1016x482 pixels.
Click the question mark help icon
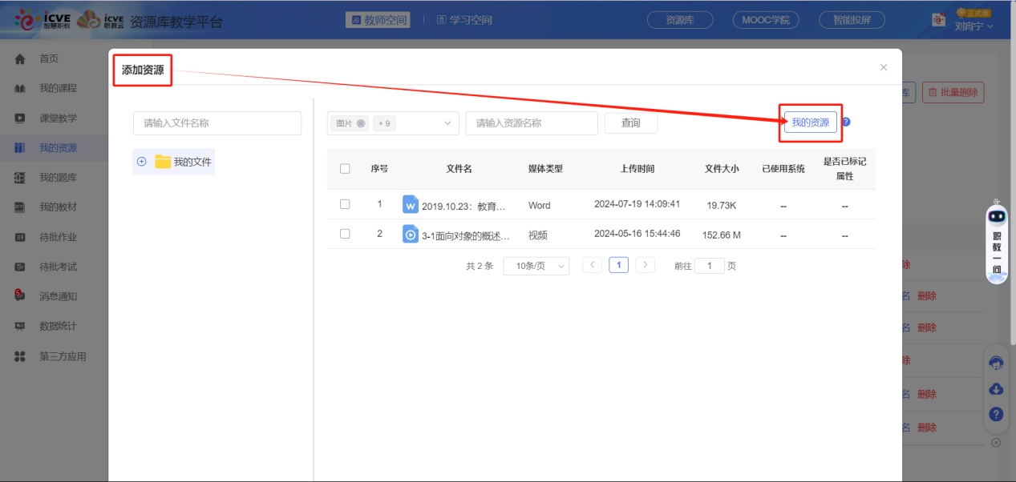996,414
